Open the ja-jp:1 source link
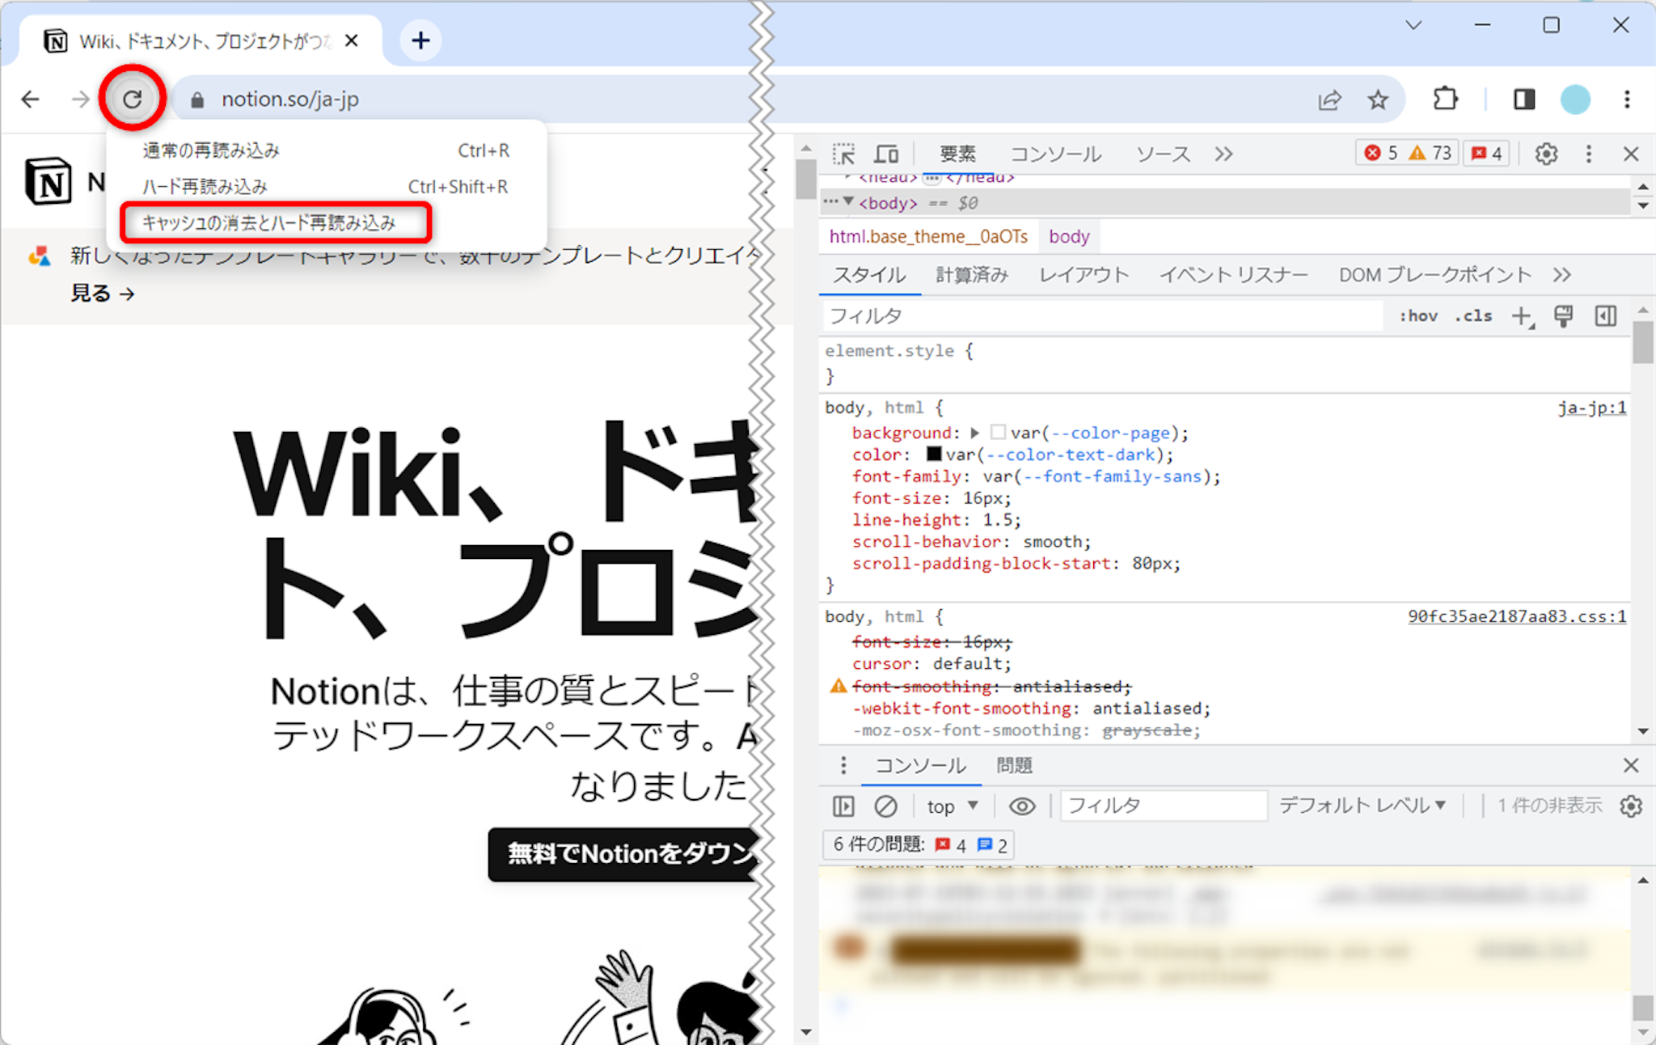 [x=1591, y=408]
